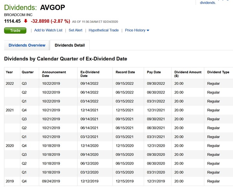Viewport: 233px width, 187px height.
Task: Click the 1114.45 last price value
Action: 12,21
